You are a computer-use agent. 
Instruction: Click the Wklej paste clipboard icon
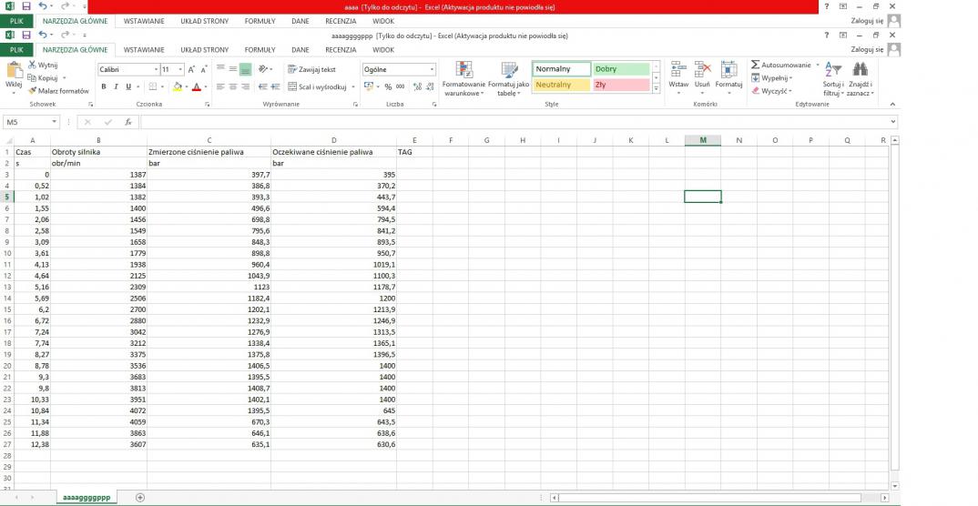pyautogui.click(x=14, y=70)
